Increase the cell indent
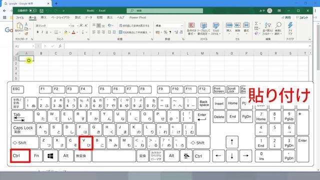 (114, 32)
